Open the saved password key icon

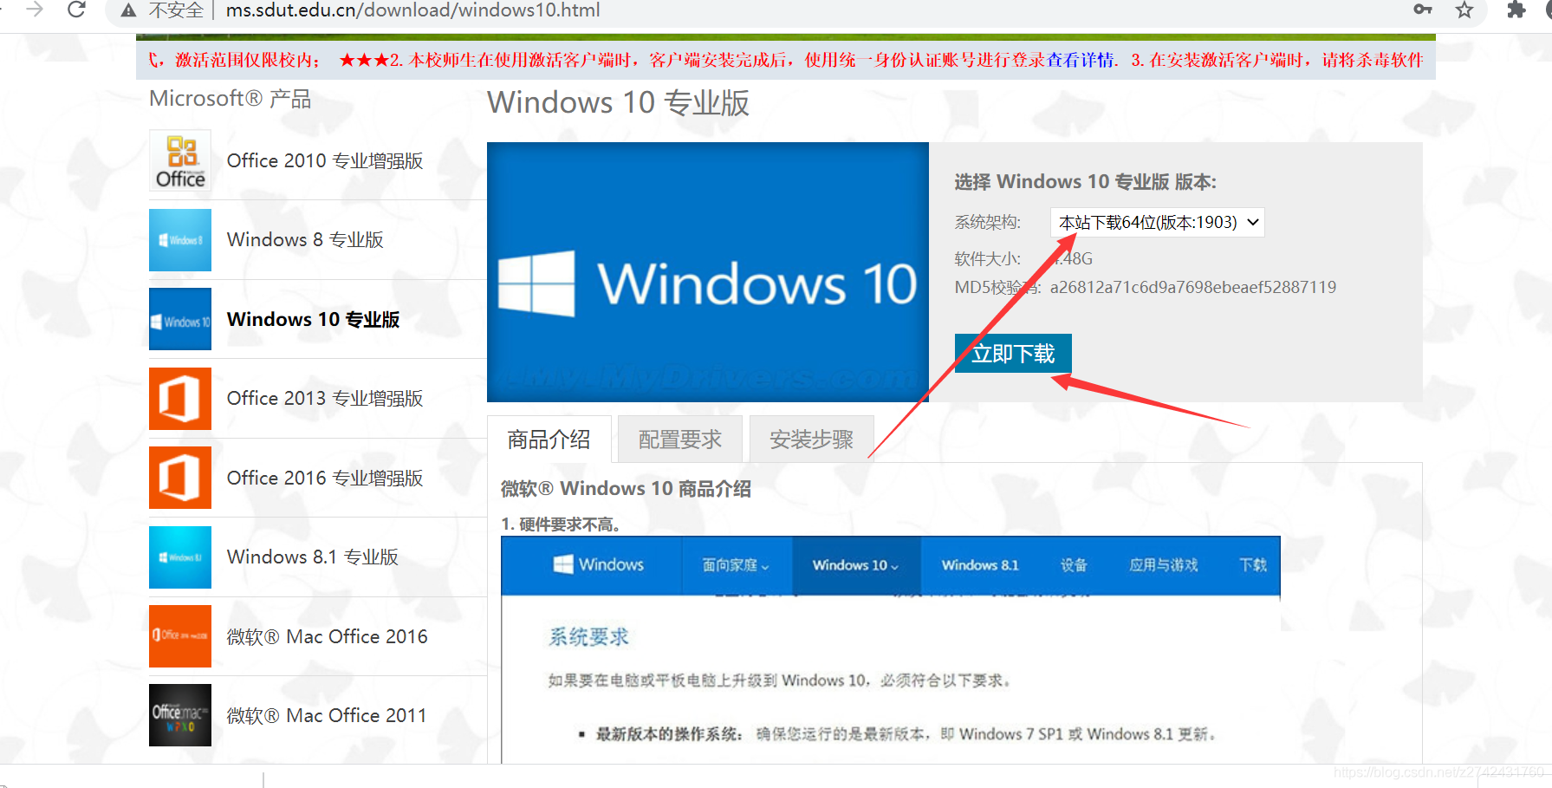1422,10
